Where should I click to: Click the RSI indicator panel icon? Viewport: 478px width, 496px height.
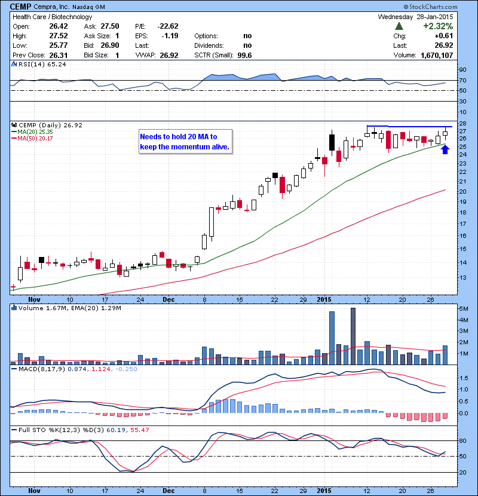pos(14,64)
